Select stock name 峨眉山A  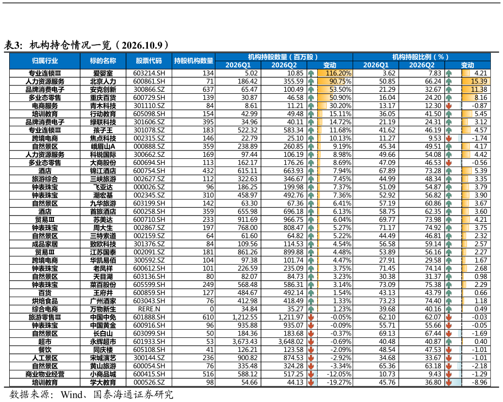pyautogui.click(x=103, y=147)
